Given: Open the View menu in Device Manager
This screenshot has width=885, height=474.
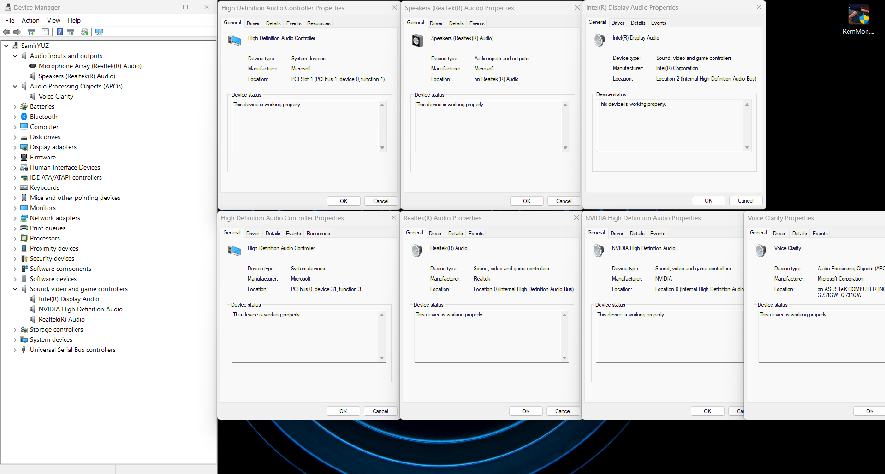Looking at the screenshot, I should click(53, 20).
